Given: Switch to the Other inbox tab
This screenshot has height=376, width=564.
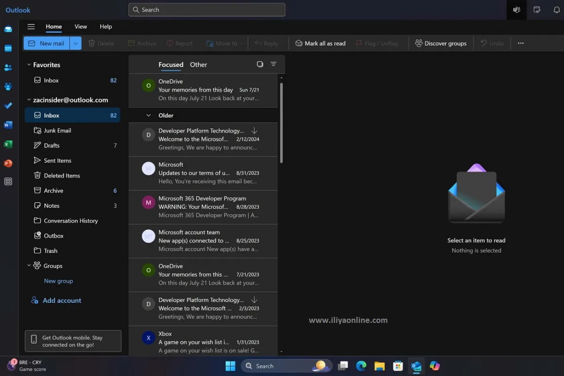Looking at the screenshot, I should click(x=198, y=65).
